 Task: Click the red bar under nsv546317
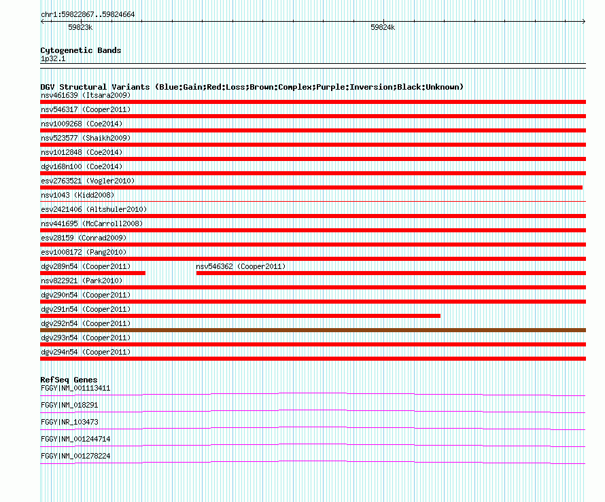(x=313, y=116)
